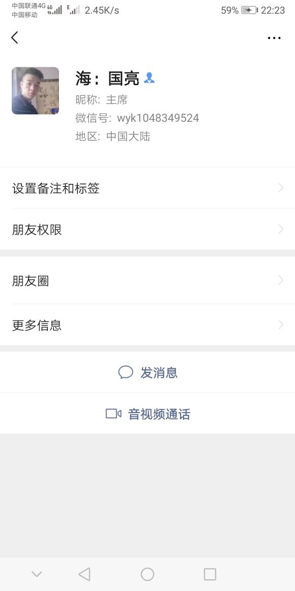View the 朋友圈 moments entry
This screenshot has height=591, width=295.
click(147, 280)
